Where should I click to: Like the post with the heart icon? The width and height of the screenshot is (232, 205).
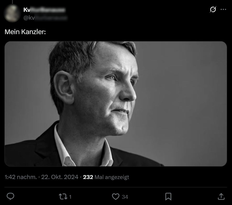pos(115,196)
